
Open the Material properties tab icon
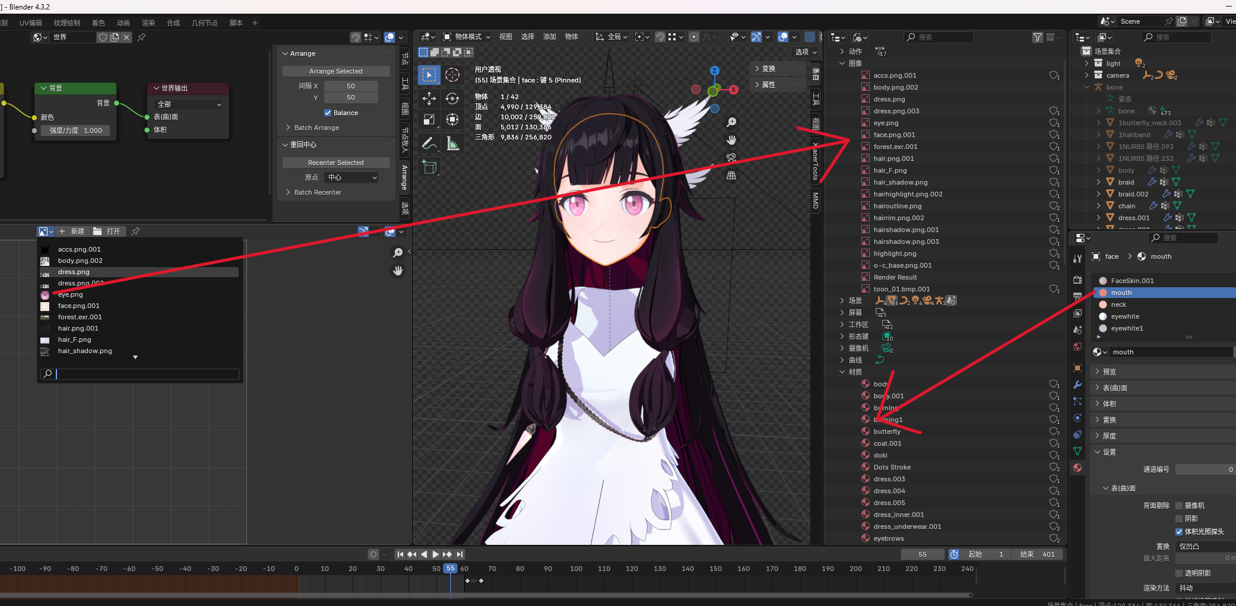(x=1077, y=468)
